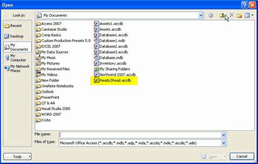Expand the File name dropdown arrow

click(x=223, y=135)
